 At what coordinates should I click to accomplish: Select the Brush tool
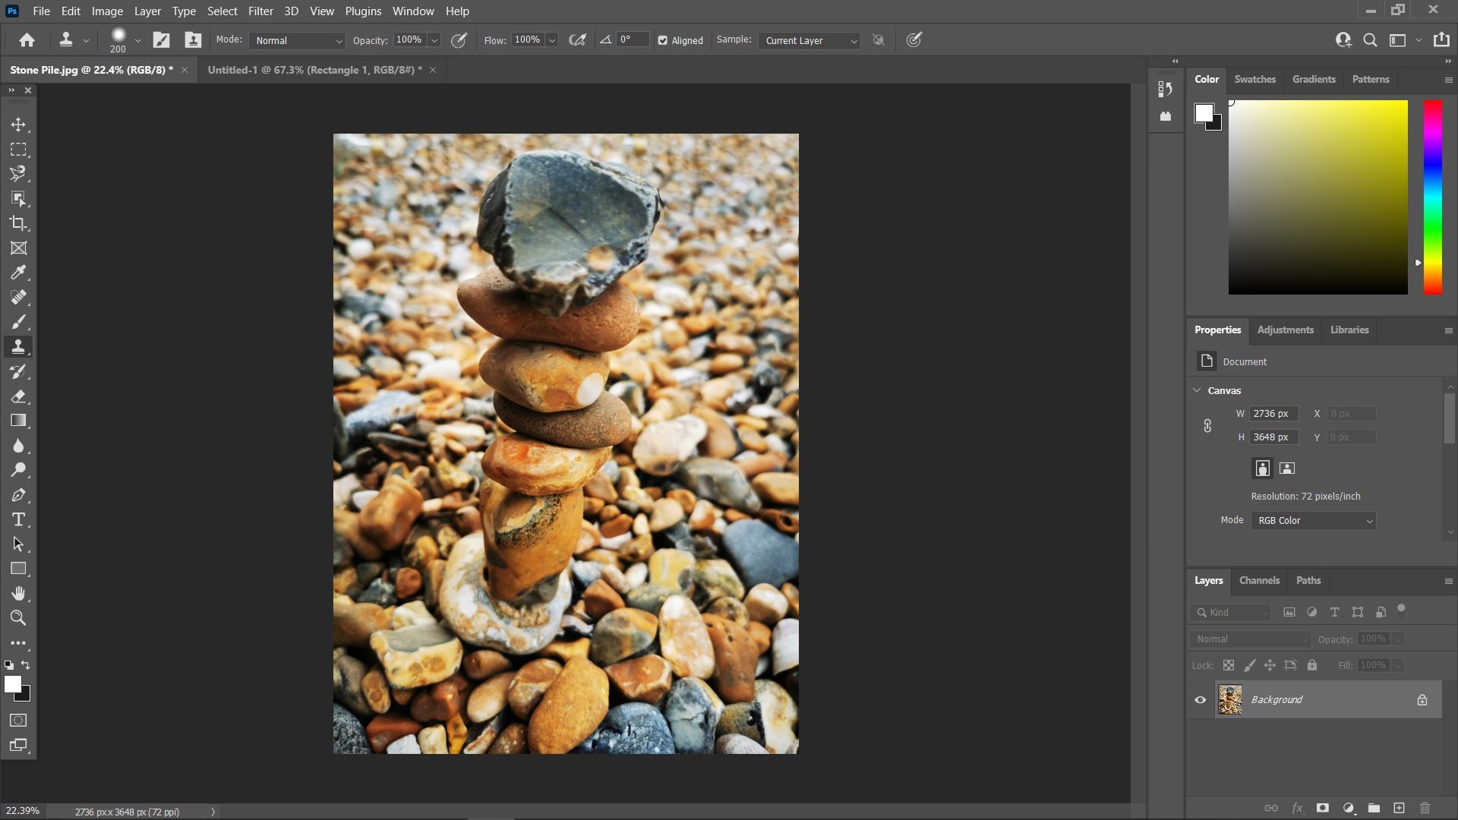(18, 321)
